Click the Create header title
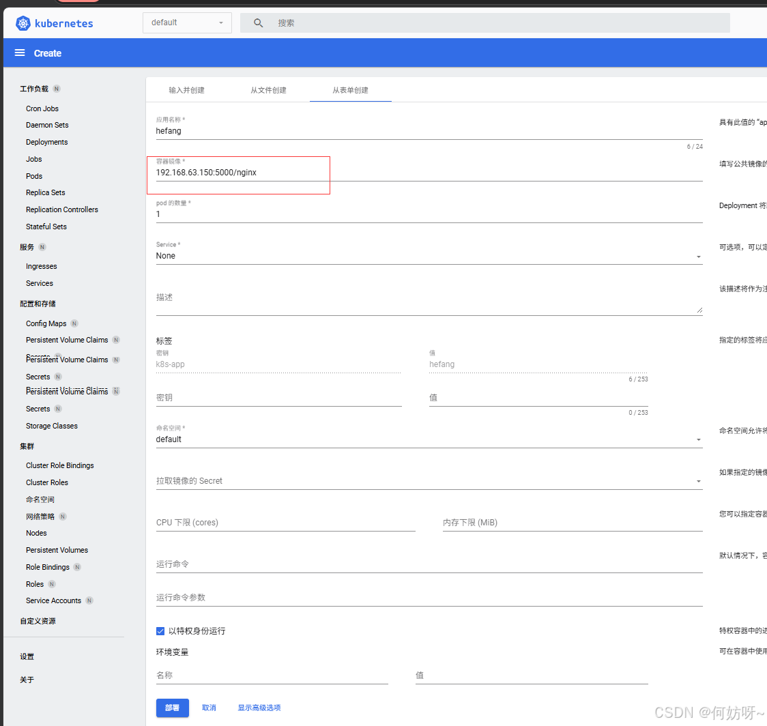Screen dimensions: 767x726 [48, 53]
